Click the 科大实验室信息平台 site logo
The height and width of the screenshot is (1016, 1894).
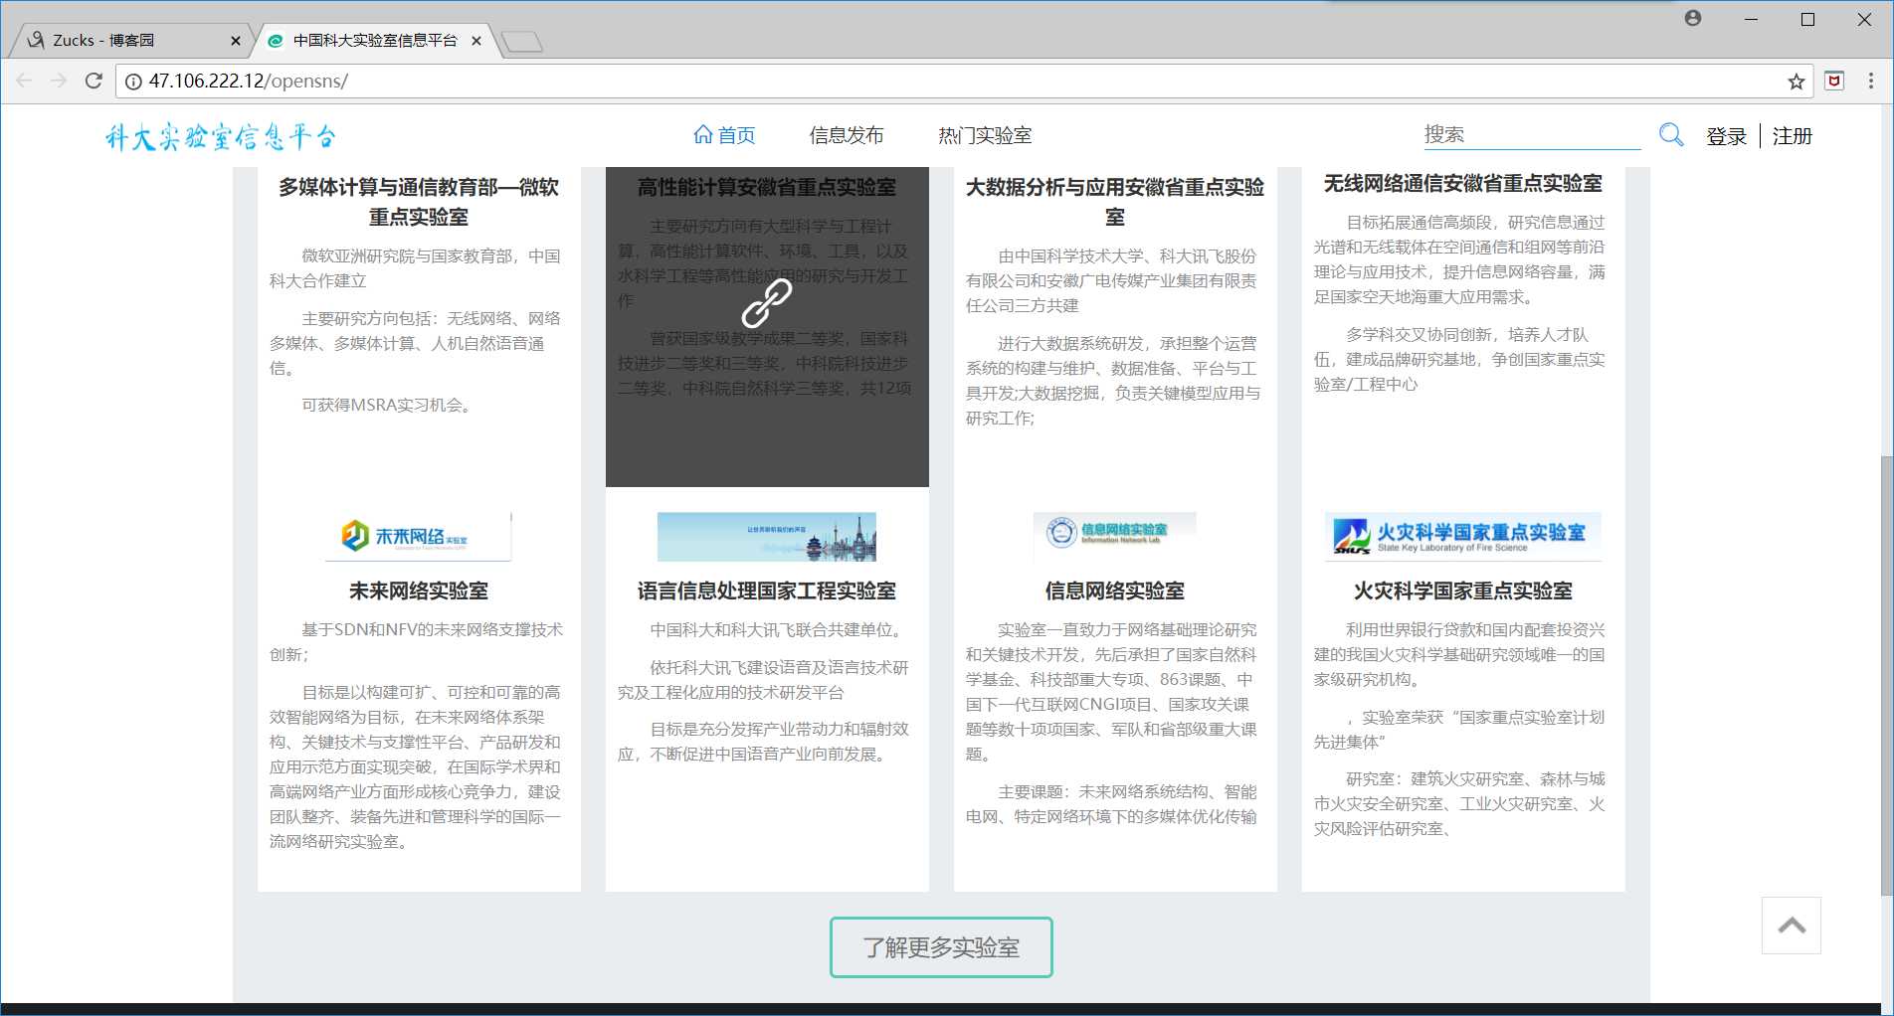tap(221, 136)
